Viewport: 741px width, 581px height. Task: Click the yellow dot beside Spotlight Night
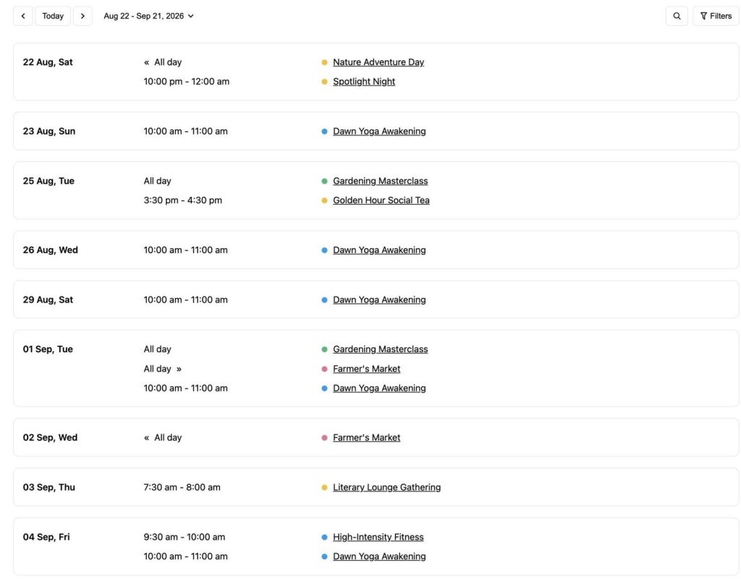pos(324,82)
